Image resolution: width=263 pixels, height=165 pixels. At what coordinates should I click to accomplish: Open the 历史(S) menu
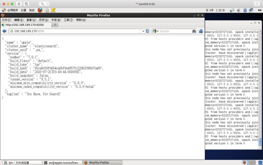(44, 20)
